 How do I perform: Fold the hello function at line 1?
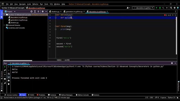tap(56, 15)
